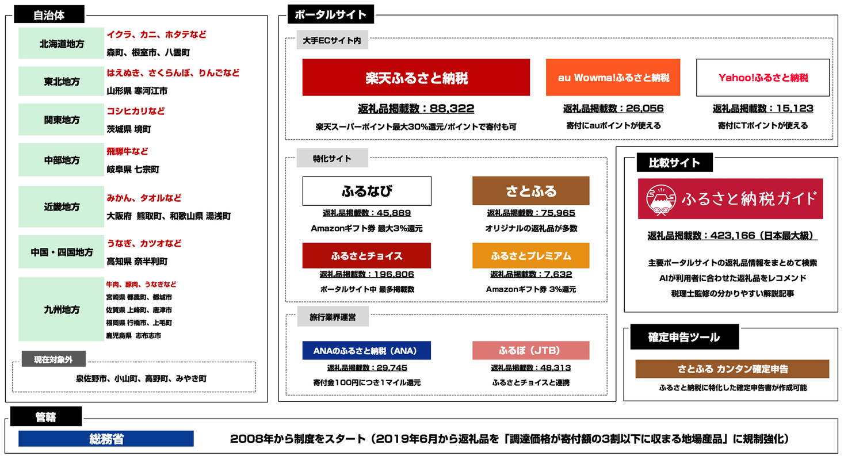Click the 管轄 section header
Screen dimensions: 844x460
pyautogui.click(x=45, y=417)
